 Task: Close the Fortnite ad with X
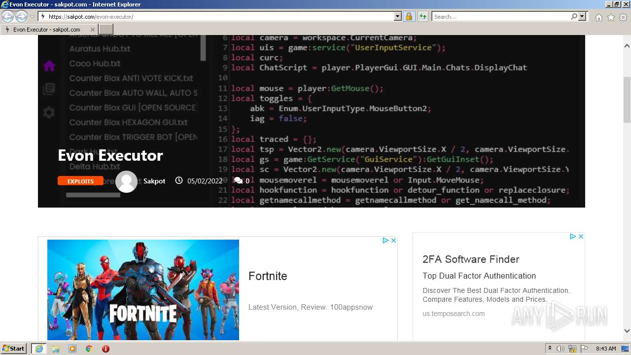394,241
